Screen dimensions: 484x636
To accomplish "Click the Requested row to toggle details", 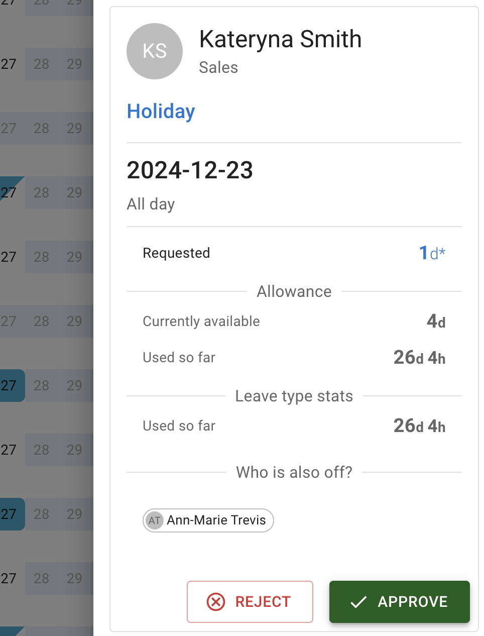I will point(176,253).
